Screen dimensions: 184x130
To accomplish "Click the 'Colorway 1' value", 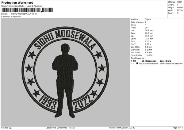I will point(16,17).
